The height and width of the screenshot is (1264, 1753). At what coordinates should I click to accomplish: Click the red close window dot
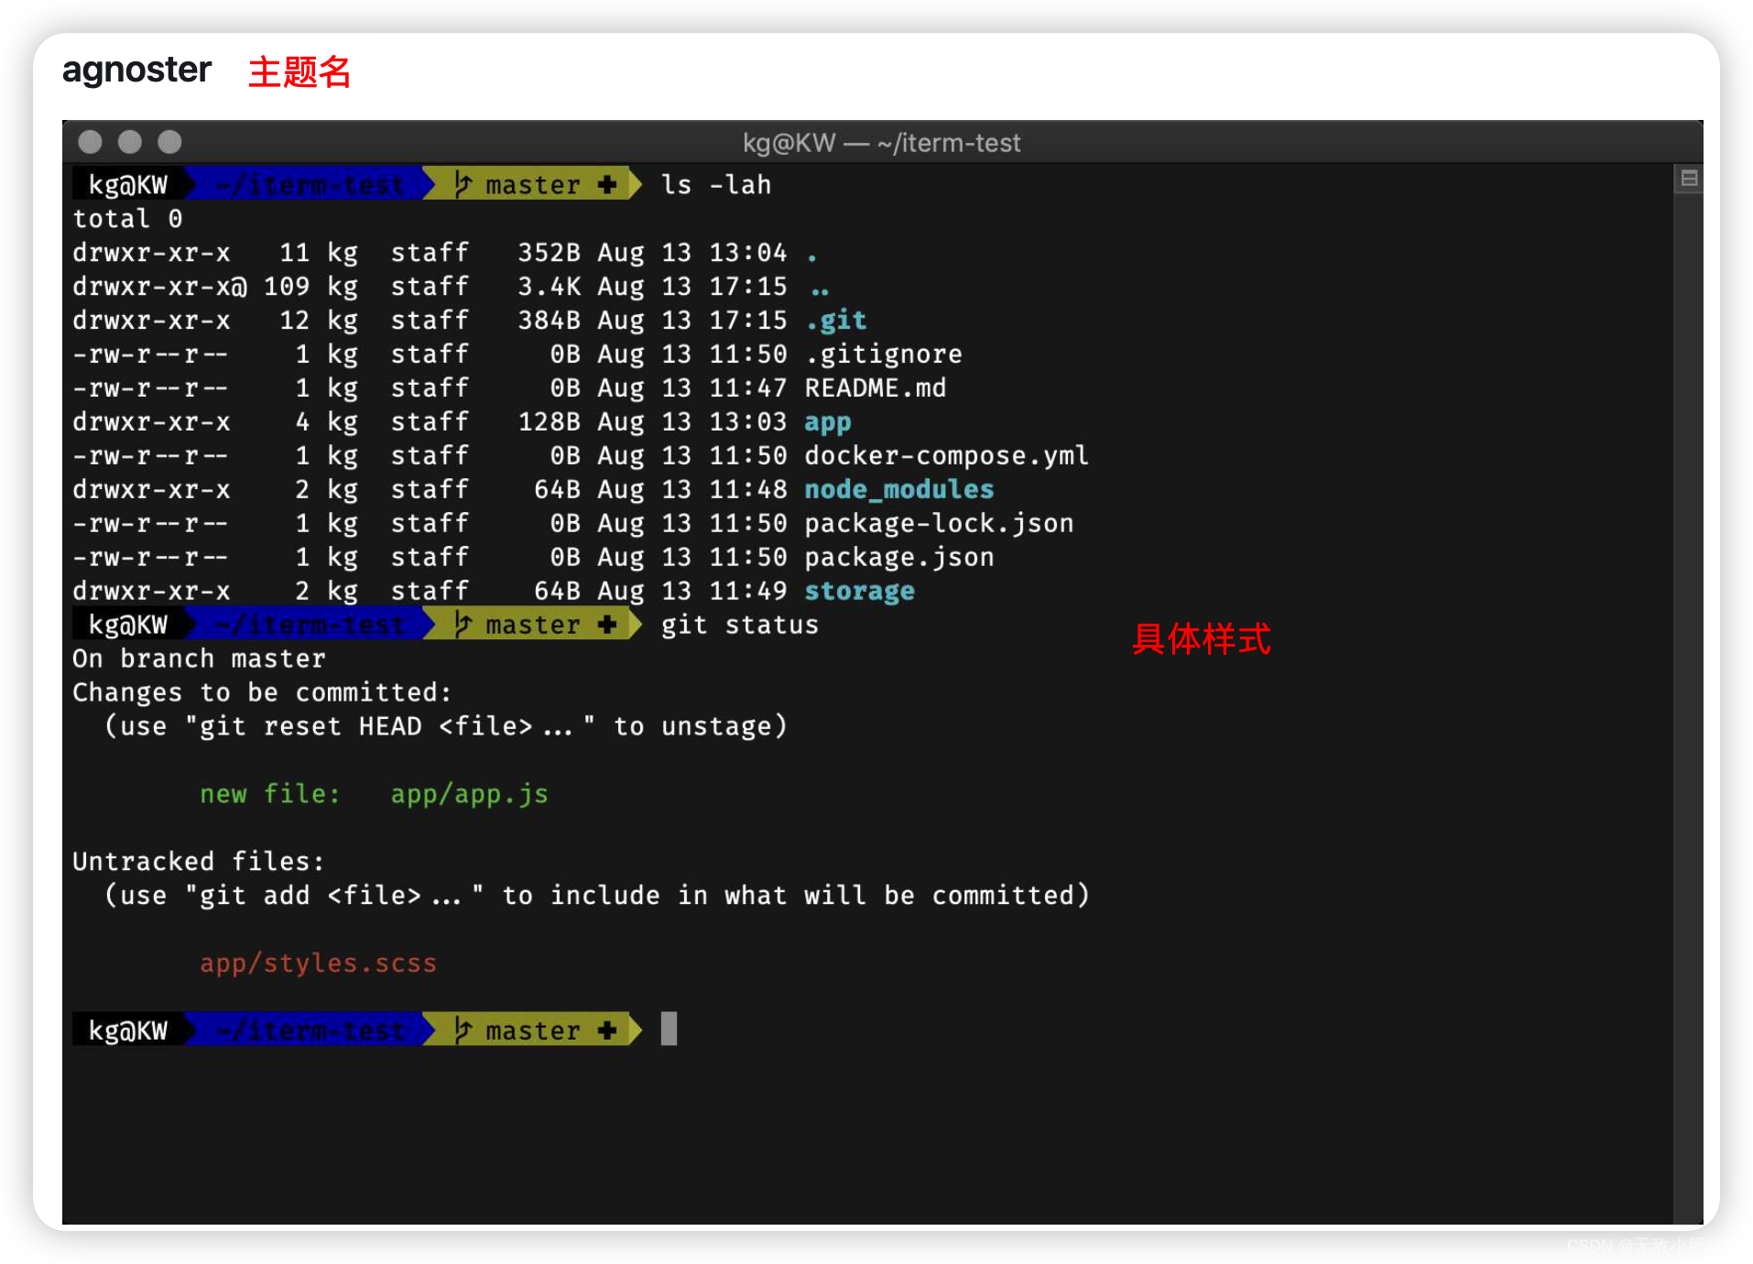pos(90,142)
